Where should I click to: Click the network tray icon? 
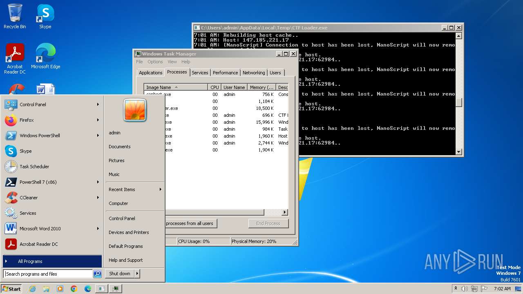click(x=474, y=289)
